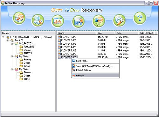The height and width of the screenshot is (117, 159).
Task: Click the Track 01 disc icon
Action: [12, 40]
